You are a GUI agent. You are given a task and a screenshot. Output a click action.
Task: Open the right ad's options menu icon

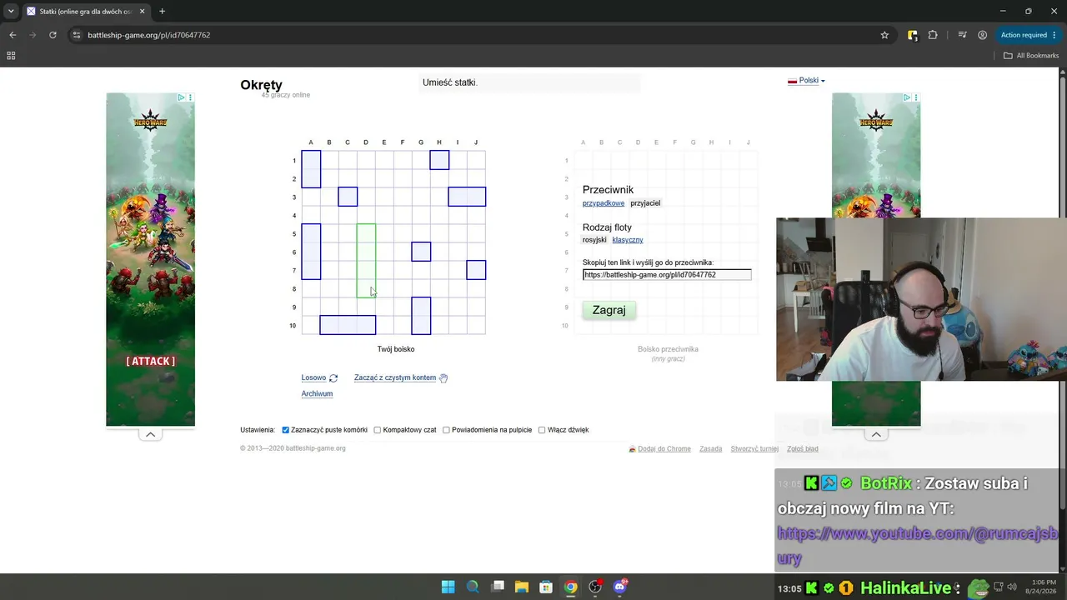pyautogui.click(x=916, y=97)
